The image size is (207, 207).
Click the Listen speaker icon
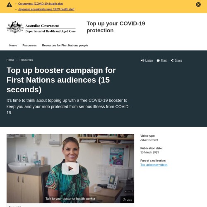[142, 60]
